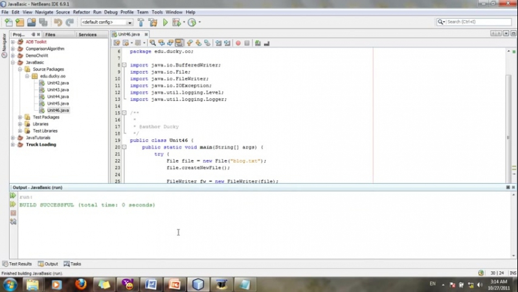Click the Shift Line Right icon
The image size is (518, 292).
click(x=227, y=43)
